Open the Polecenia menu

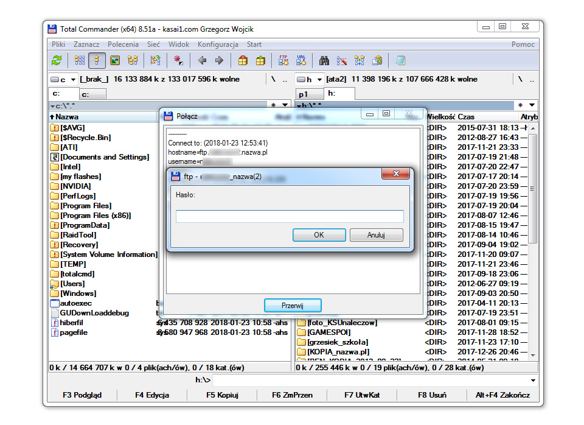pyautogui.click(x=123, y=44)
